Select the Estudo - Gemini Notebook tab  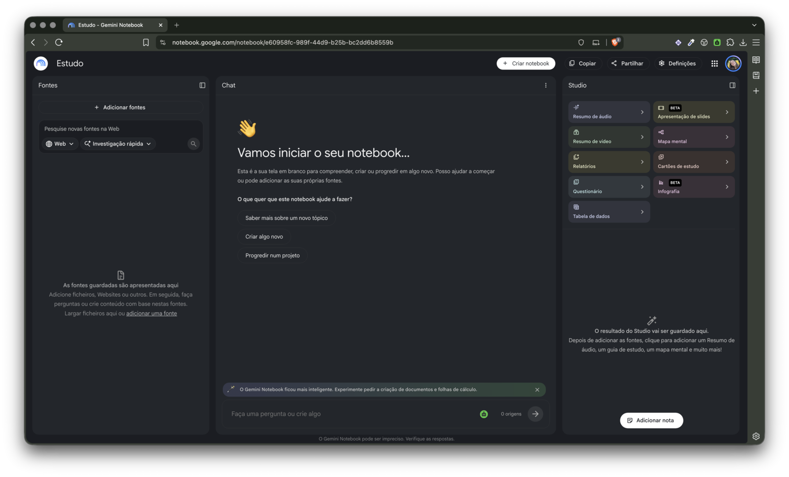point(115,25)
